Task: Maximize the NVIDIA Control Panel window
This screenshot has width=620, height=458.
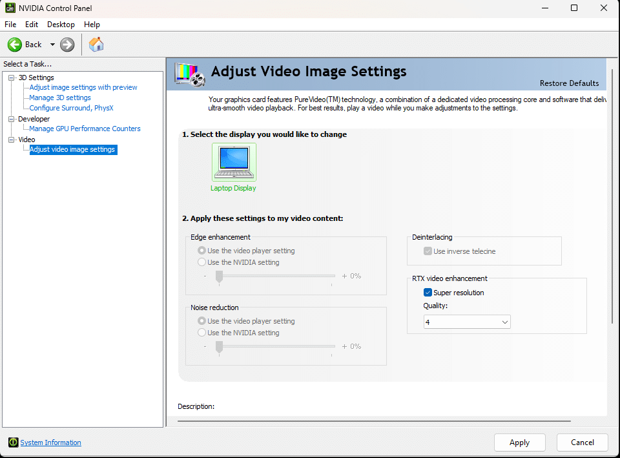Action: (x=574, y=8)
